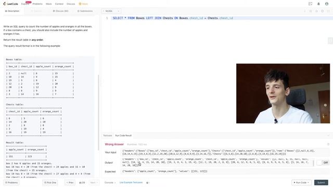Click the help icon beside Use Example Testcases
Screen dimensions: 333x187
(x=147, y=182)
